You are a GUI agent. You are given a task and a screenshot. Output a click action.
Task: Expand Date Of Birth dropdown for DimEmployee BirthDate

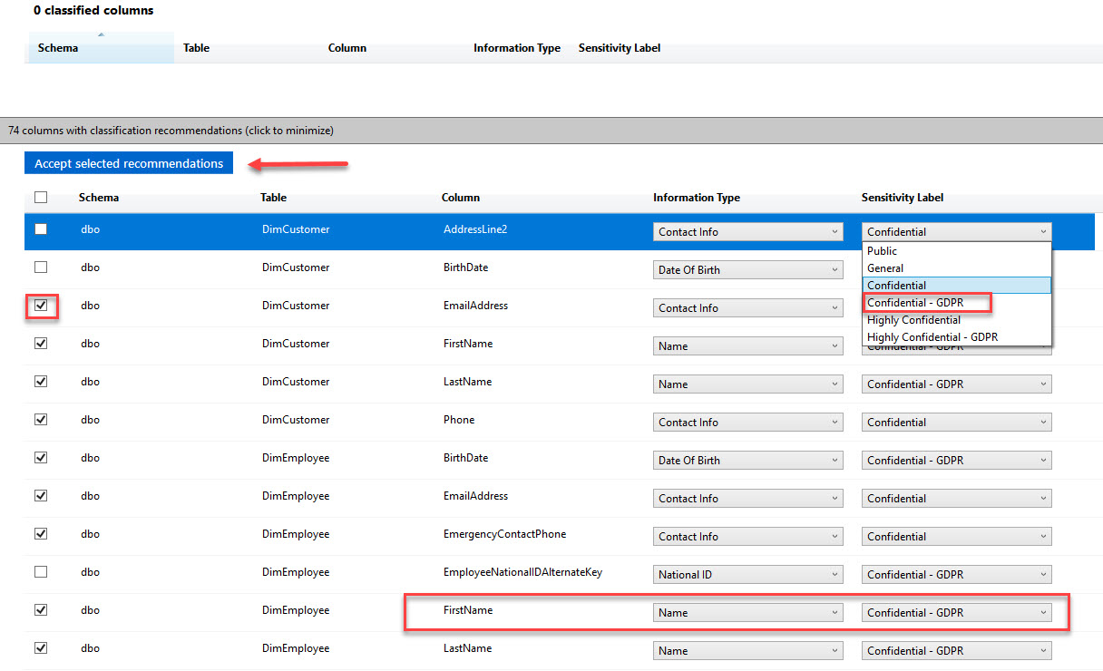point(748,461)
